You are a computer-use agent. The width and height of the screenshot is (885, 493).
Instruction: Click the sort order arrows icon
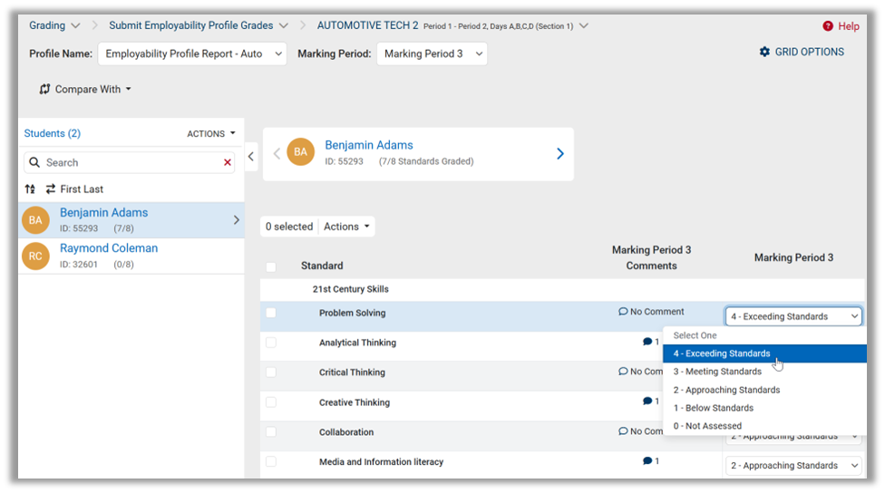[30, 189]
